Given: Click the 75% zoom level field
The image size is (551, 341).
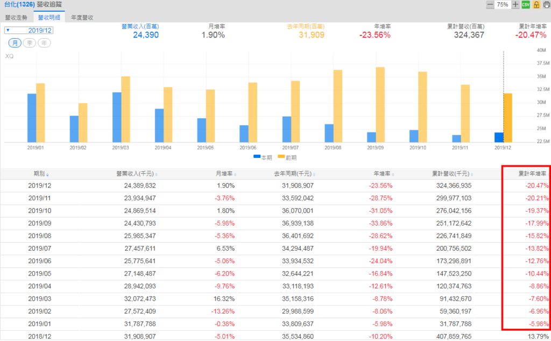Looking at the screenshot, I should click(x=503, y=4).
